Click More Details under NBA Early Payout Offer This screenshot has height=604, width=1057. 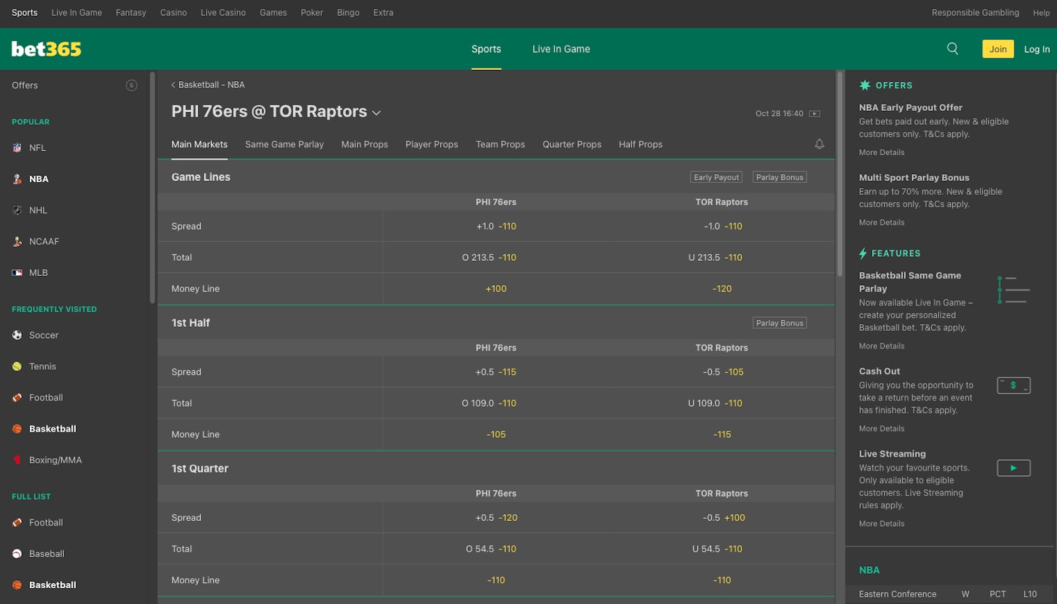tap(881, 152)
